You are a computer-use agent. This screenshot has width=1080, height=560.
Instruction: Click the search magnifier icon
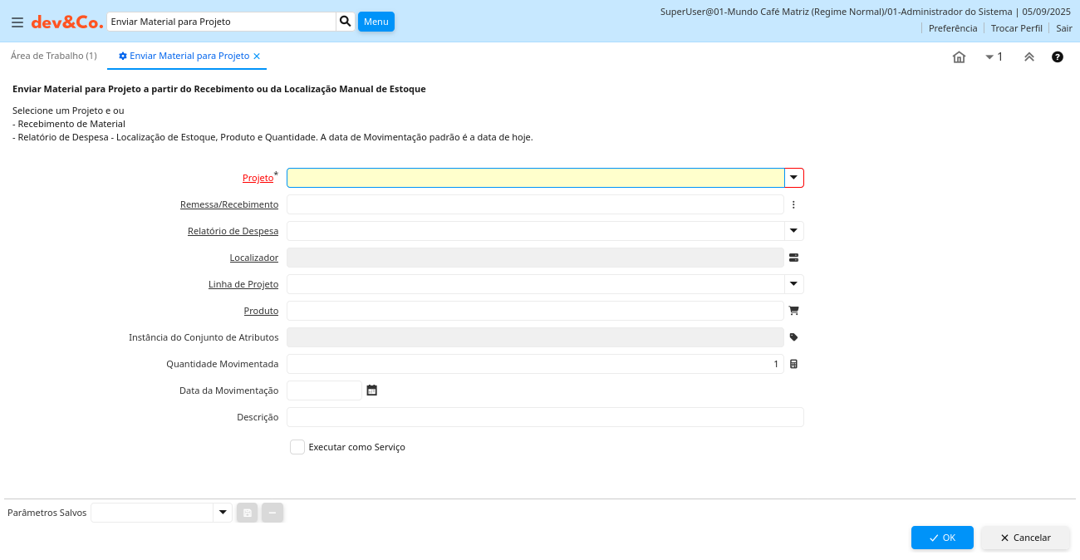pos(346,22)
